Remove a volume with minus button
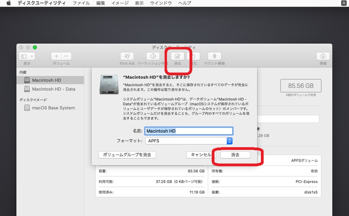This screenshot has width=349, height=216. click(x=66, y=56)
